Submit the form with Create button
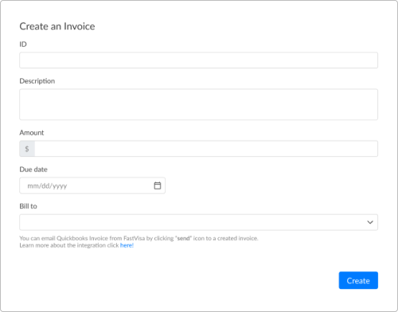 [358, 280]
